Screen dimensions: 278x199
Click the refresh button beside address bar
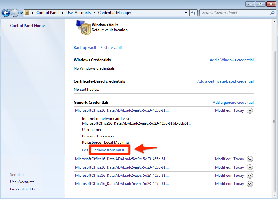[193, 13]
